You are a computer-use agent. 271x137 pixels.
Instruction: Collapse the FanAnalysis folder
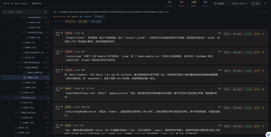(16, 98)
